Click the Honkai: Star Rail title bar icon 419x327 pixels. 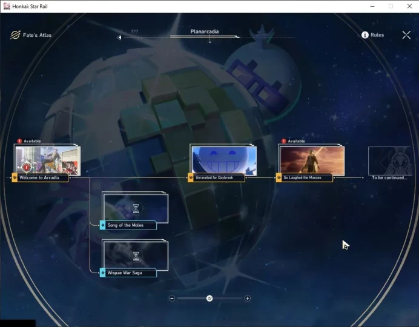[x=7, y=6]
